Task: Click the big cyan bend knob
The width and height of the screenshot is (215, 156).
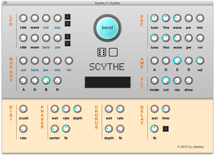Action: click(107, 28)
